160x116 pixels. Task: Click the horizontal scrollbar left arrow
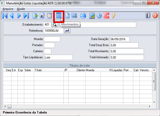point(5,106)
